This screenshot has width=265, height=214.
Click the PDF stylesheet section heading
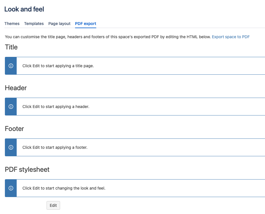pyautogui.click(x=27, y=169)
